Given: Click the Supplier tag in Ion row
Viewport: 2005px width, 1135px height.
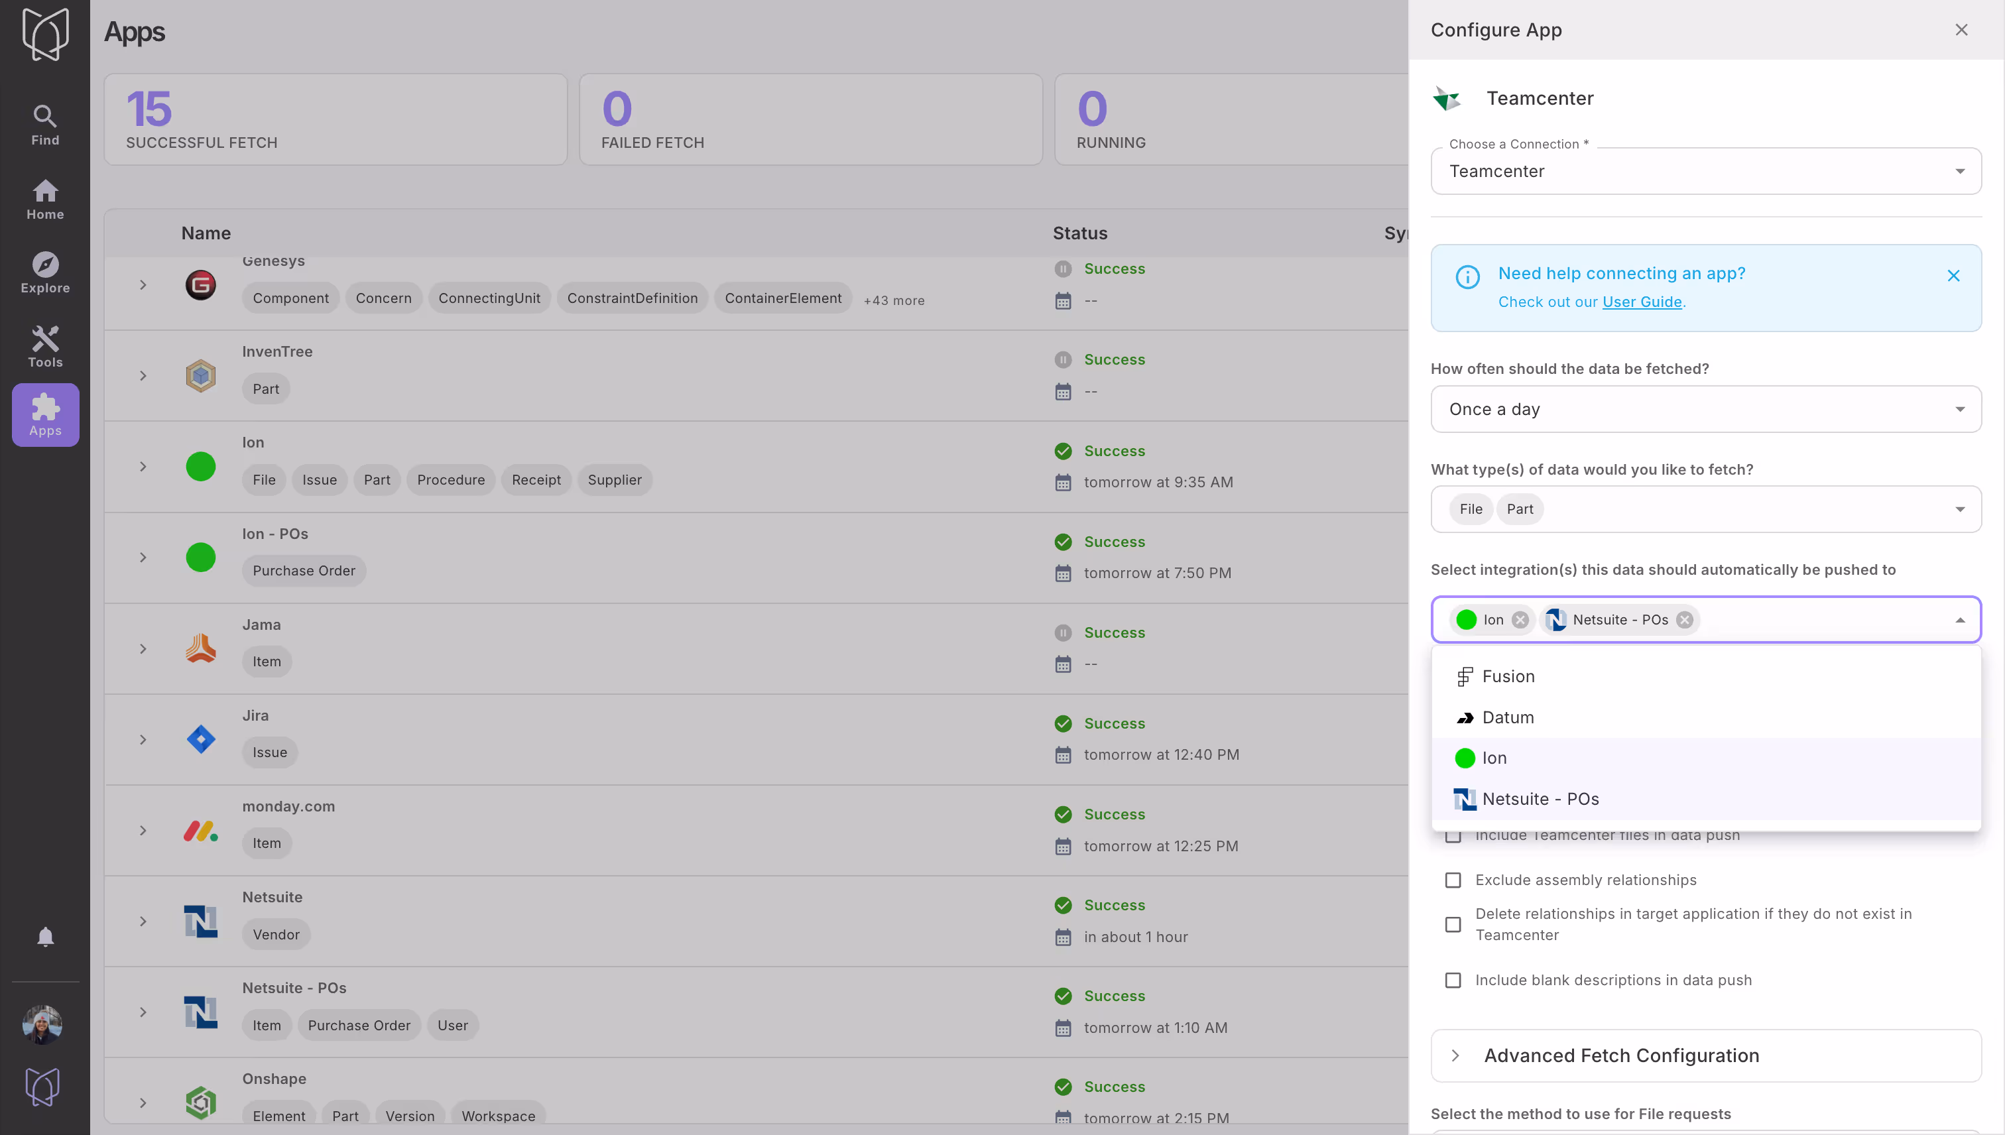Looking at the screenshot, I should pos(614,480).
